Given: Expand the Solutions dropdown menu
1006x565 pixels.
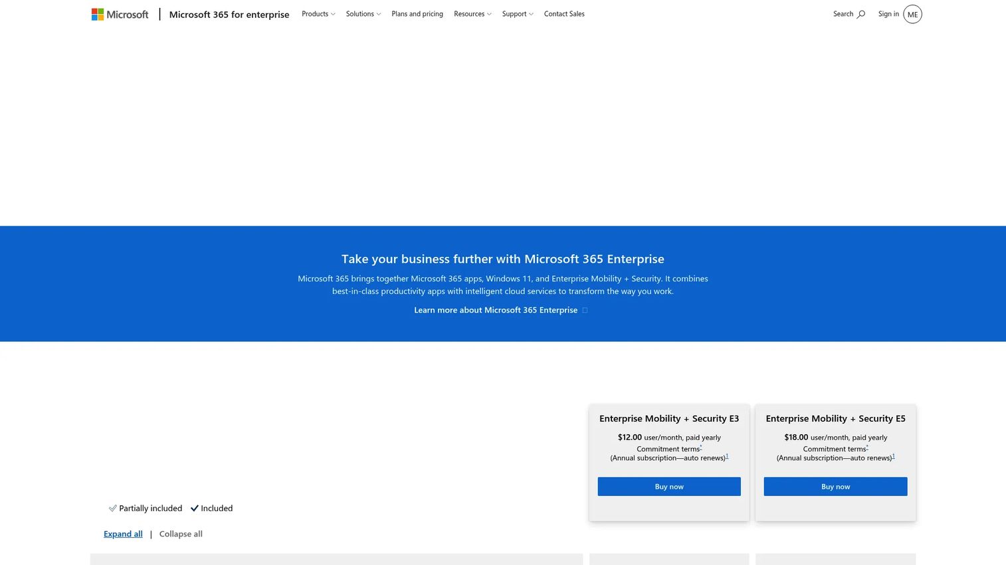Looking at the screenshot, I should (x=363, y=14).
